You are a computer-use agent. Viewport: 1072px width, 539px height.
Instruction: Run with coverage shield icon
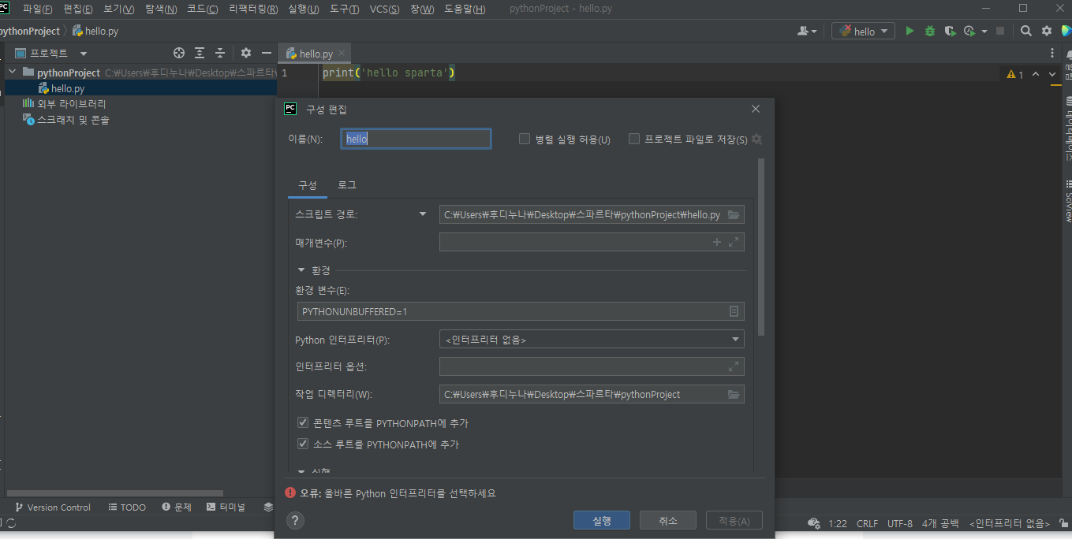[951, 31]
